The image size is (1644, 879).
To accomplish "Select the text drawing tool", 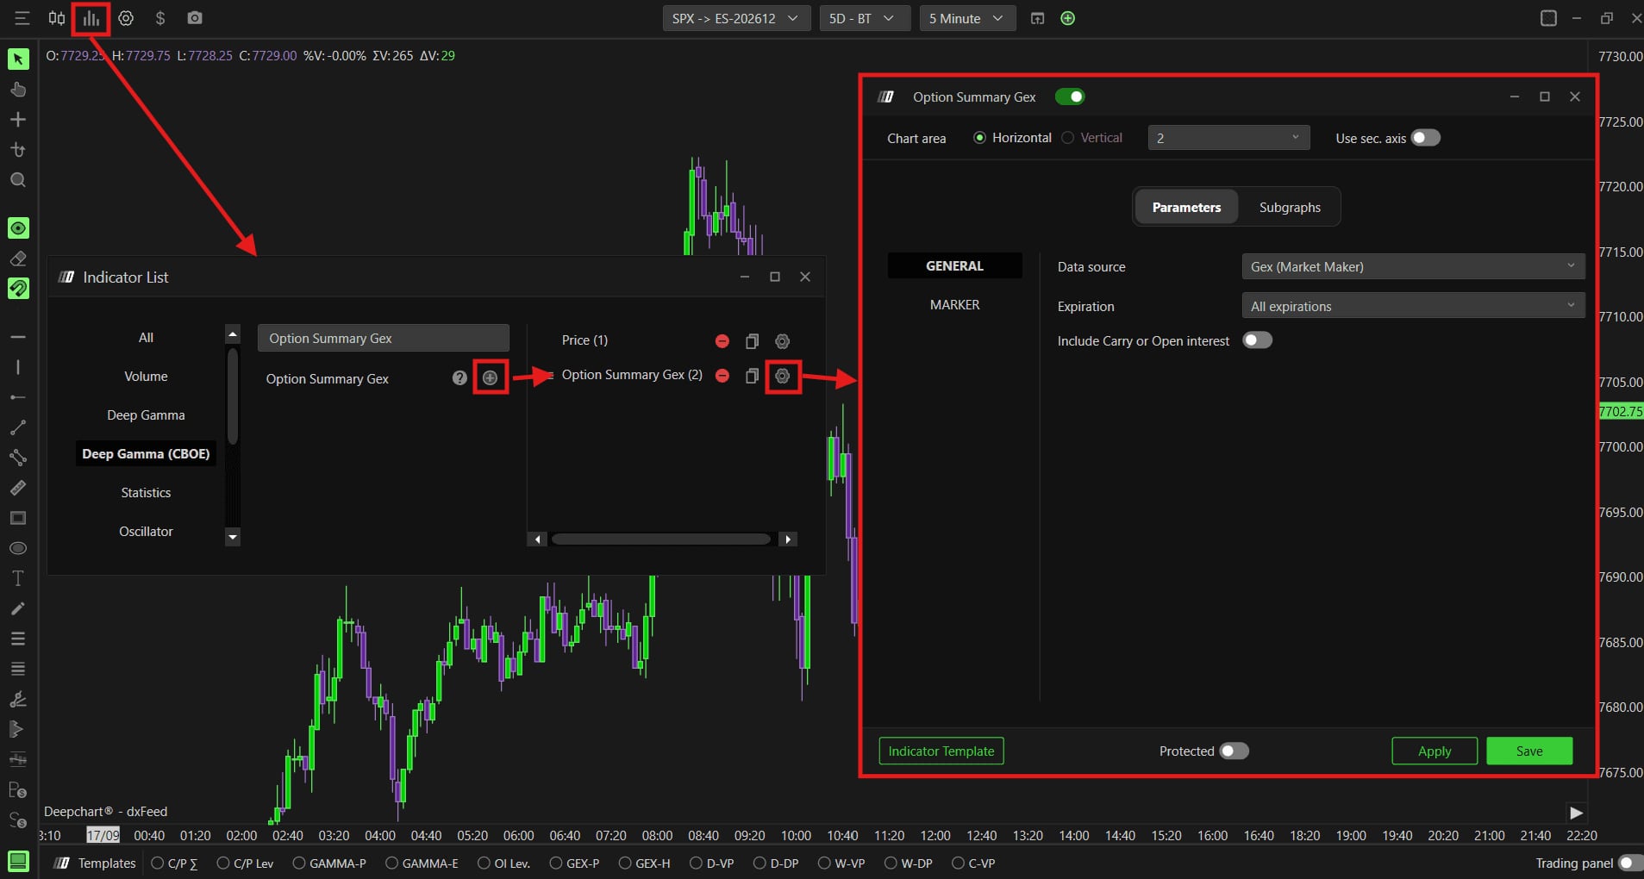I will click(x=18, y=578).
